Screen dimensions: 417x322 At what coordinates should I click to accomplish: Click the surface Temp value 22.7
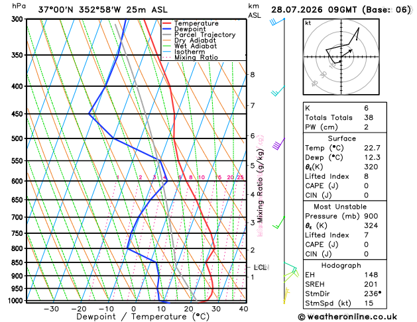(x=372, y=148)
